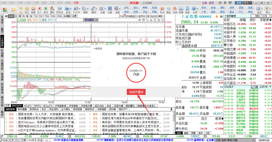Click the 注册 register link
The image size is (272, 142).
coord(205,3)
